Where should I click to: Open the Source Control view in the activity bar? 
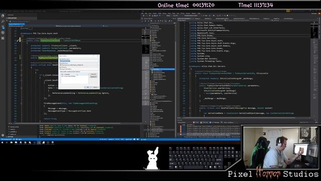[3, 27]
